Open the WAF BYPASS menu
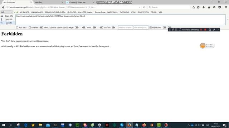 (x=113, y=12)
